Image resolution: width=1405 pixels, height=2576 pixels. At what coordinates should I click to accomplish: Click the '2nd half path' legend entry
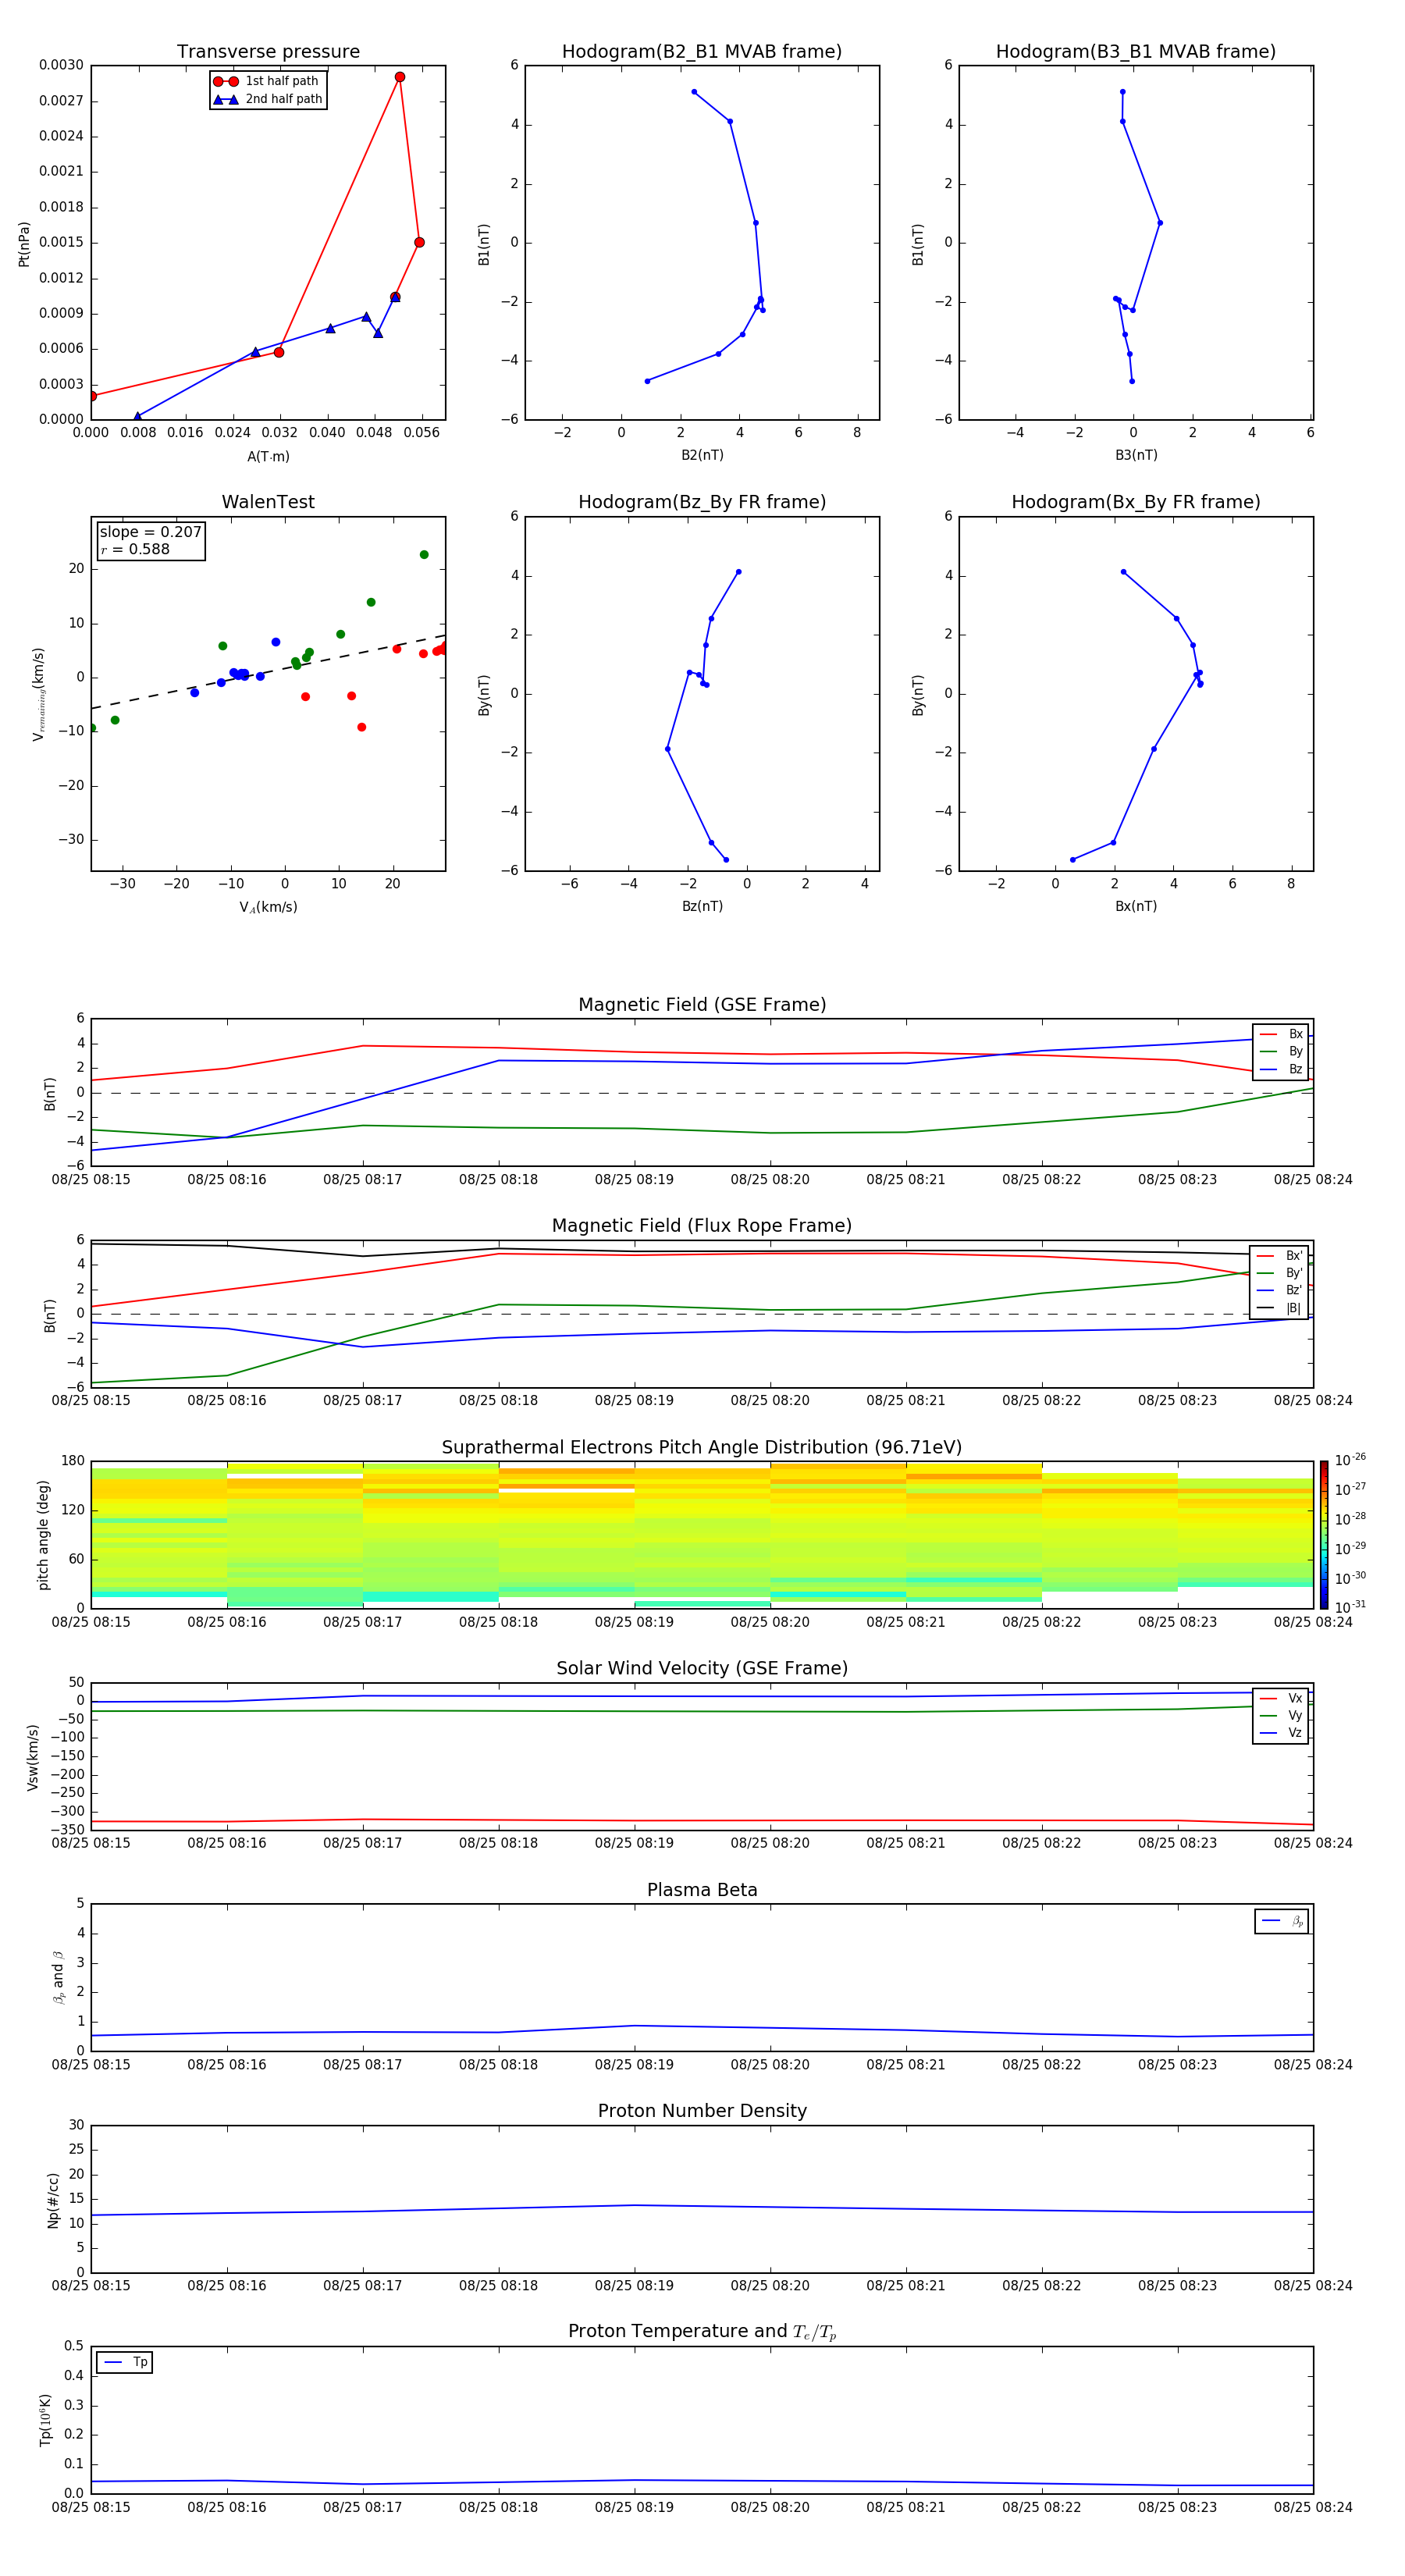pos(268,99)
